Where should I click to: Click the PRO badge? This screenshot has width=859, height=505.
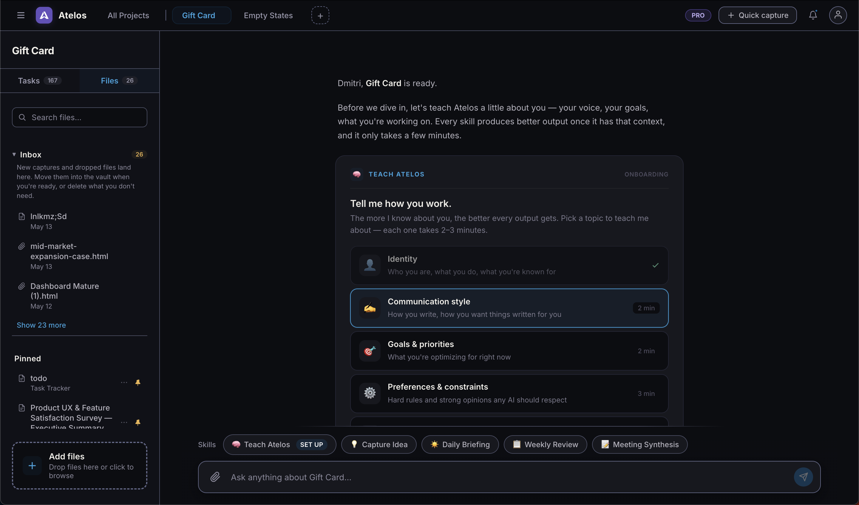698,15
